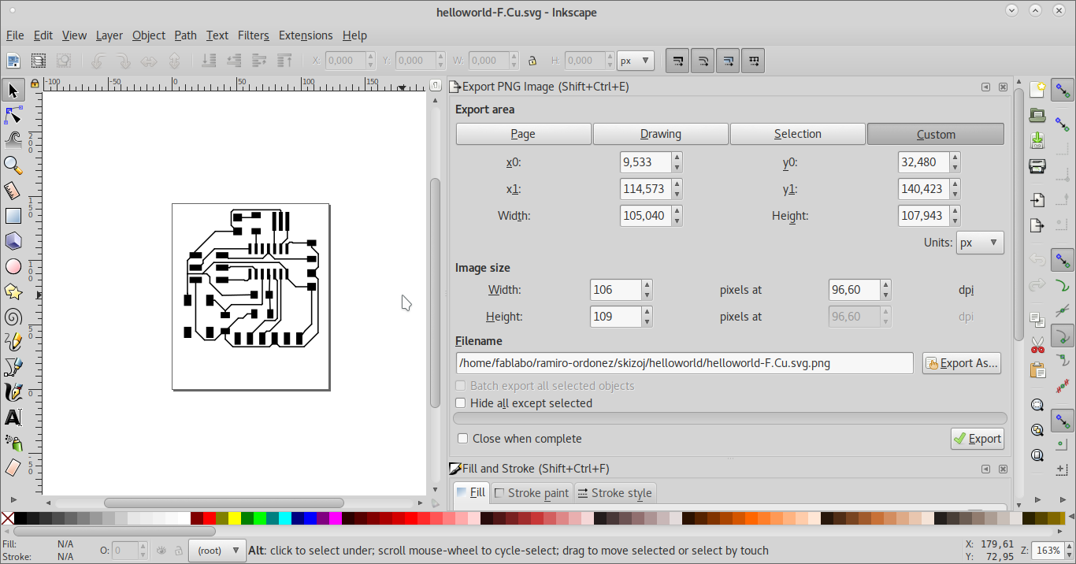Select the 3D box tool
This screenshot has width=1076, height=564.
(13, 241)
